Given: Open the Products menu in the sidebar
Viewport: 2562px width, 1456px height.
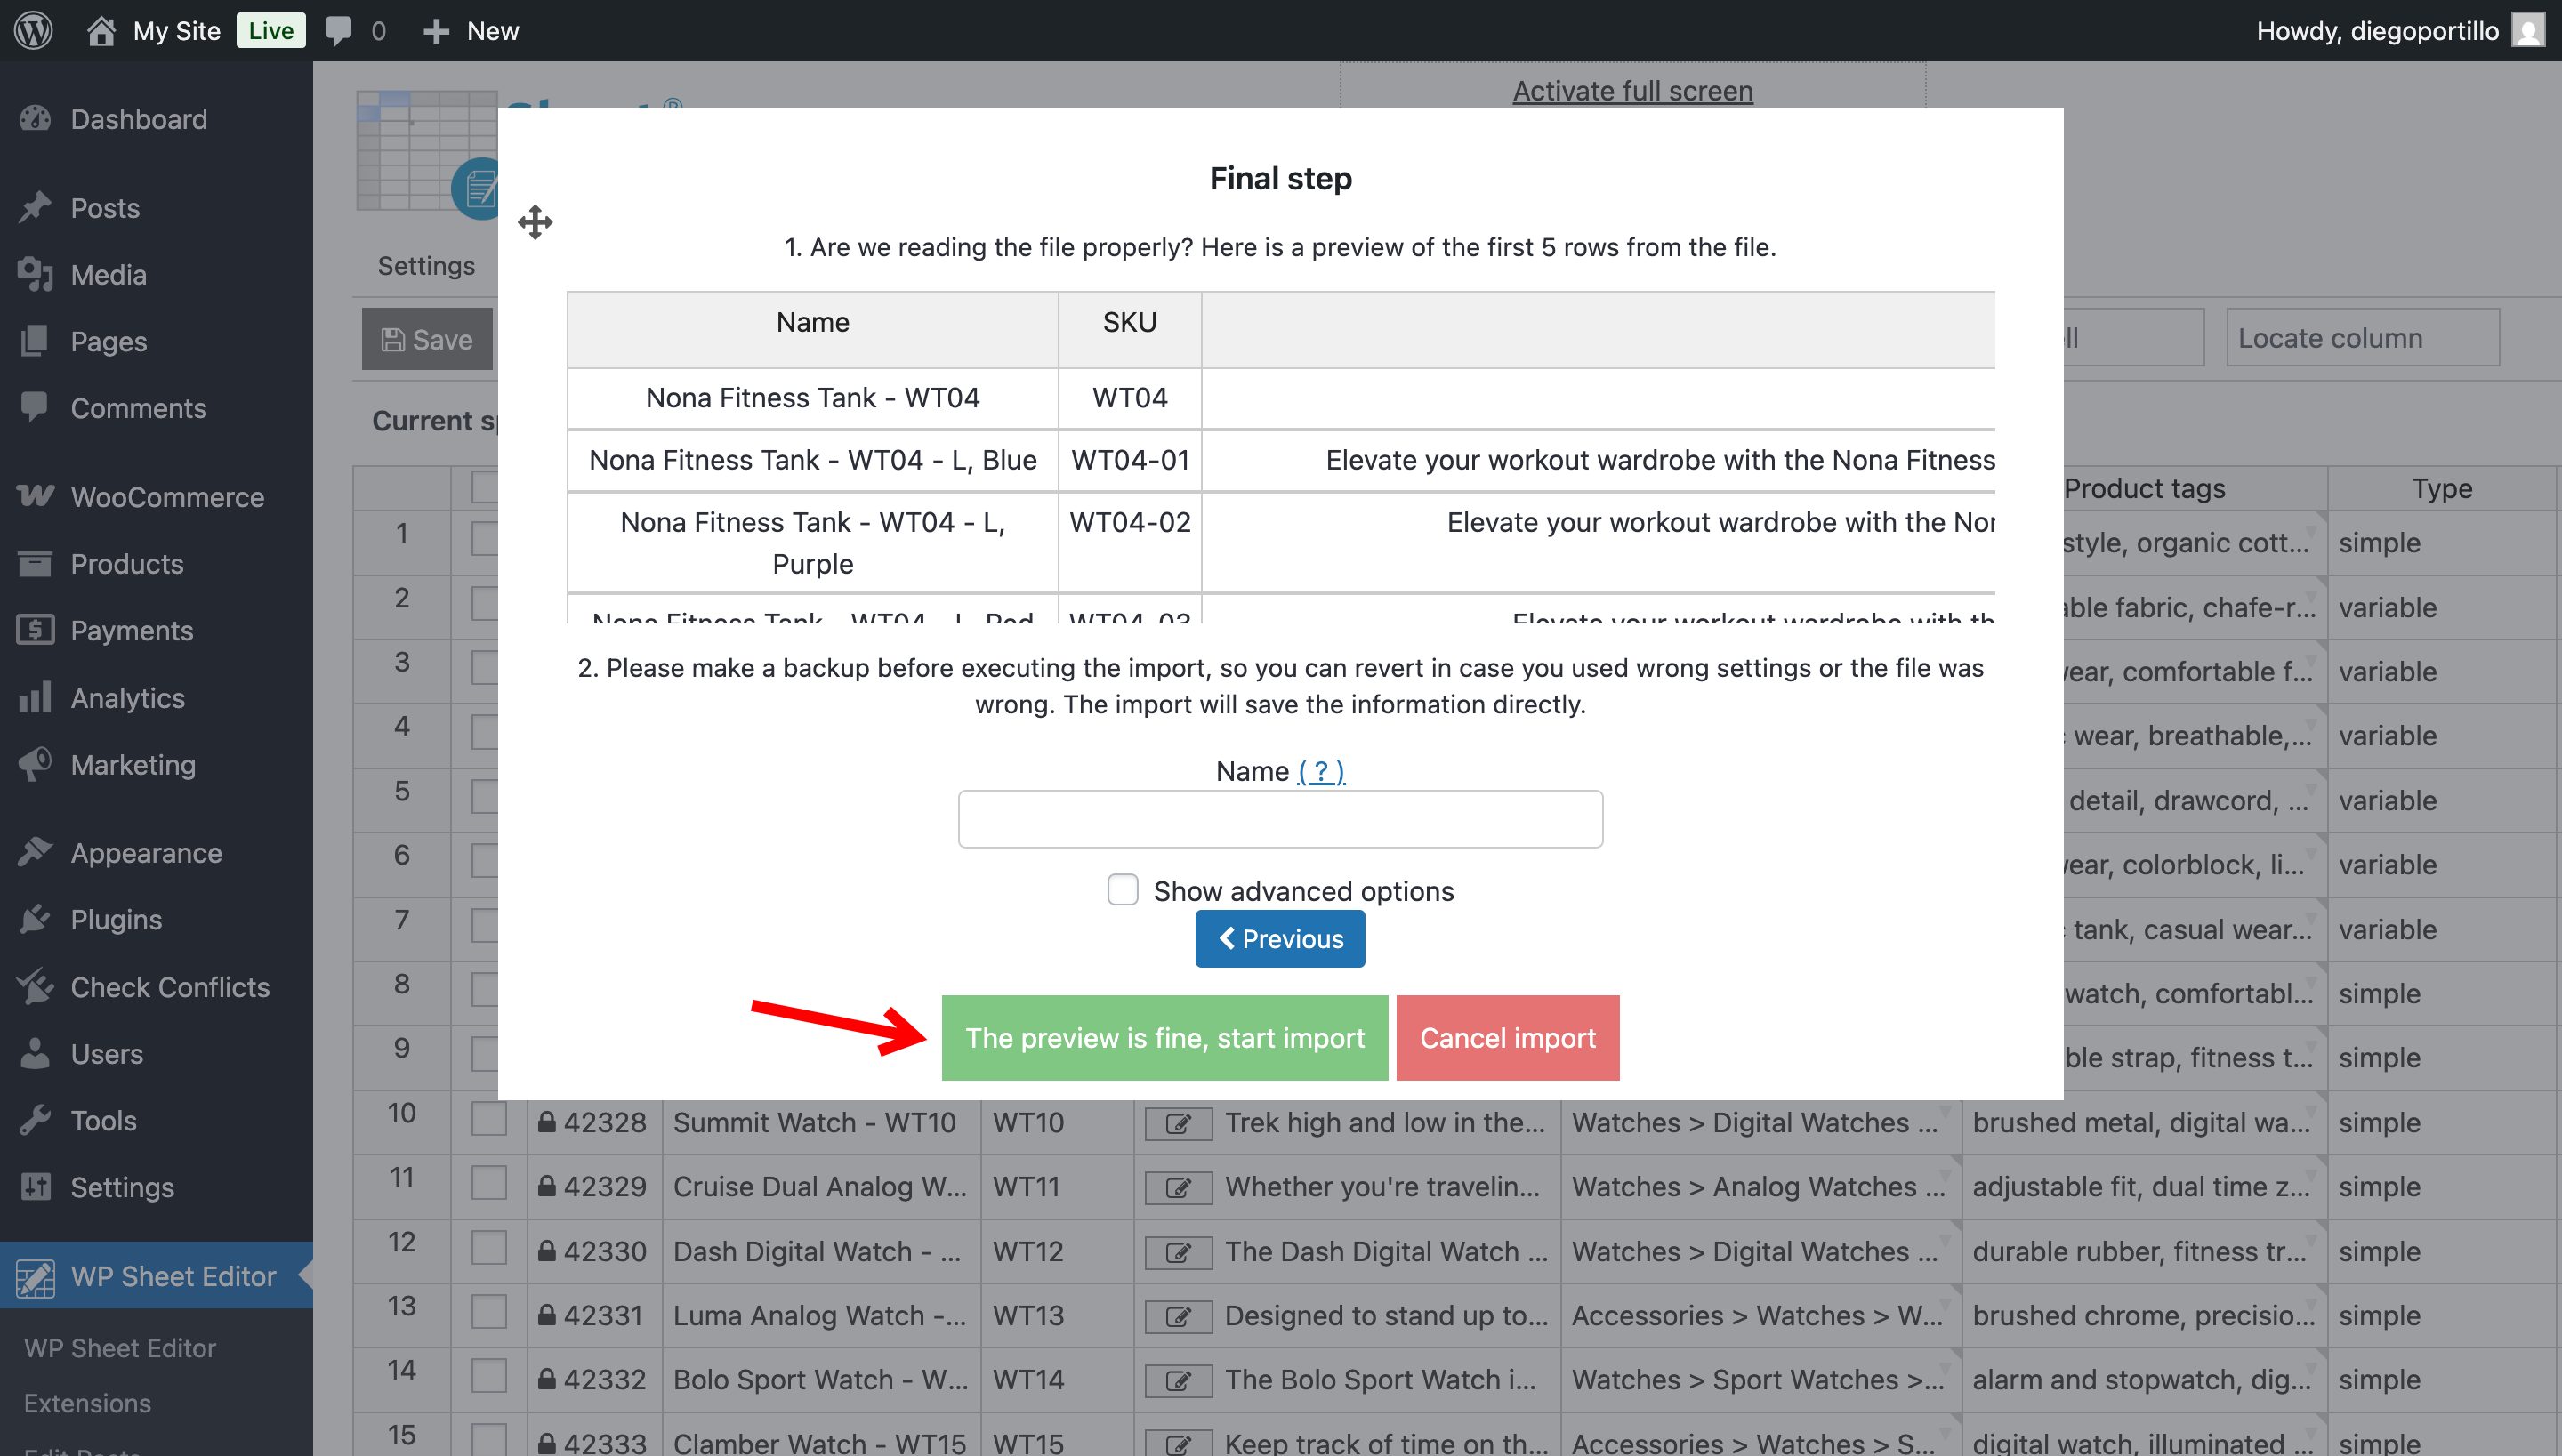Looking at the screenshot, I should tap(127, 564).
